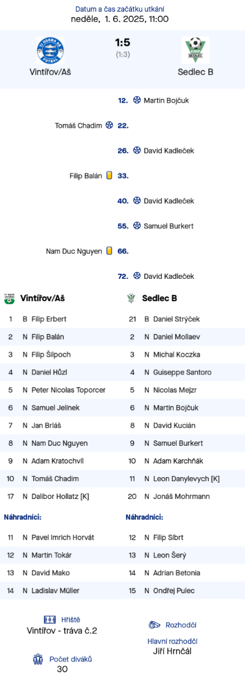Select player Leon Danylevych [K] in lineup

(186, 479)
